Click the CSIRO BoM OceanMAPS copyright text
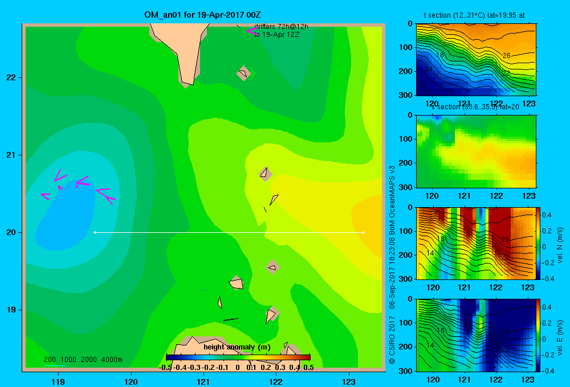Viewport: 570px width, 387px height. click(x=392, y=265)
